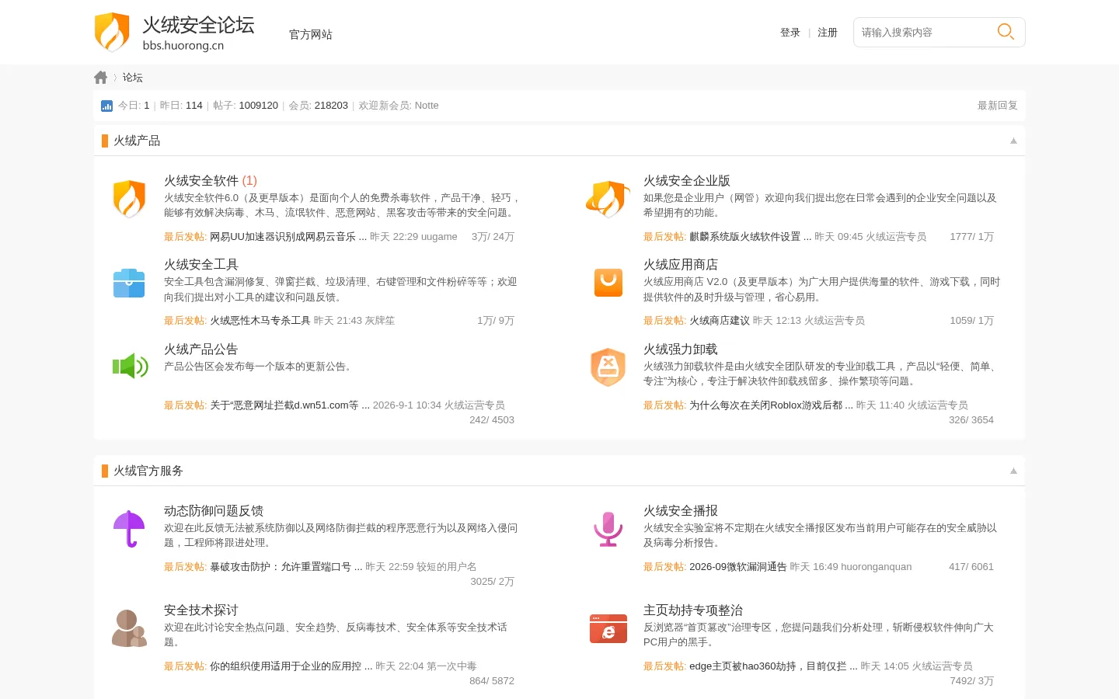Open the 火绒安全企业版 forum title
Image resolution: width=1119 pixels, height=699 pixels.
click(x=687, y=181)
